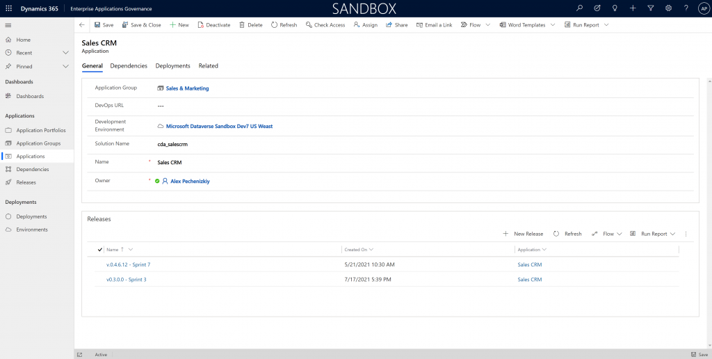This screenshot has width=712, height=359.
Task: Click the back arrow in command bar
Action: pyautogui.click(x=82, y=25)
